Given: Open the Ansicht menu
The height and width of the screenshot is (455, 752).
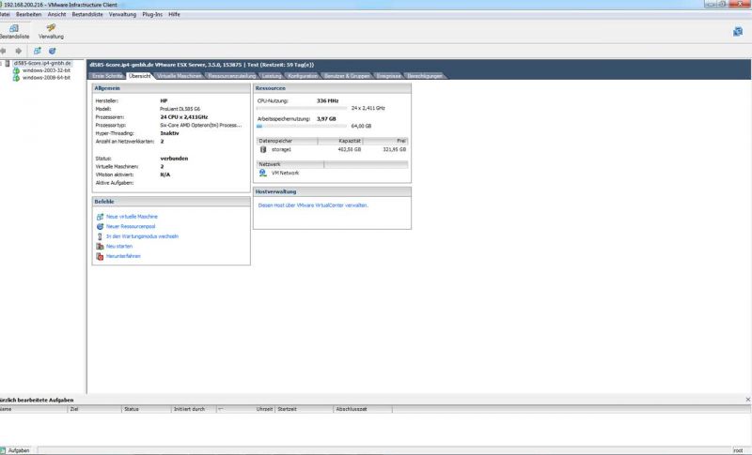Looking at the screenshot, I should [56, 14].
